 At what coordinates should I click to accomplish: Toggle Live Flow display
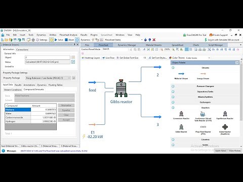point(108,58)
